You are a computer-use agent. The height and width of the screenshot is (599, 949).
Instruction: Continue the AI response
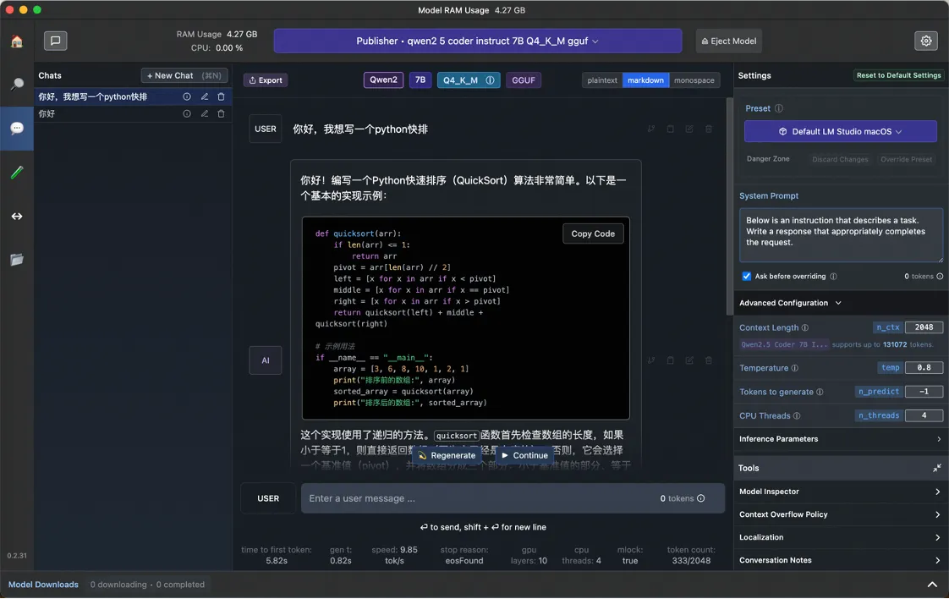(524, 455)
